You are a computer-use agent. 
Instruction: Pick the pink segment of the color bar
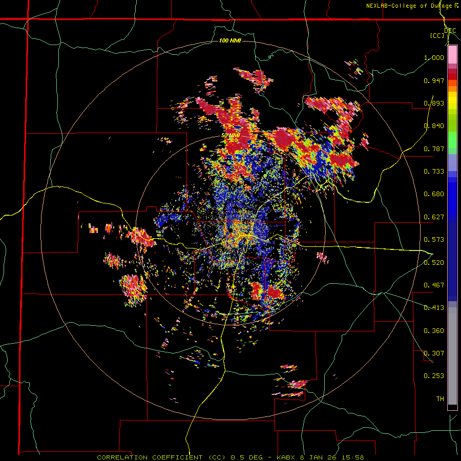pos(452,55)
